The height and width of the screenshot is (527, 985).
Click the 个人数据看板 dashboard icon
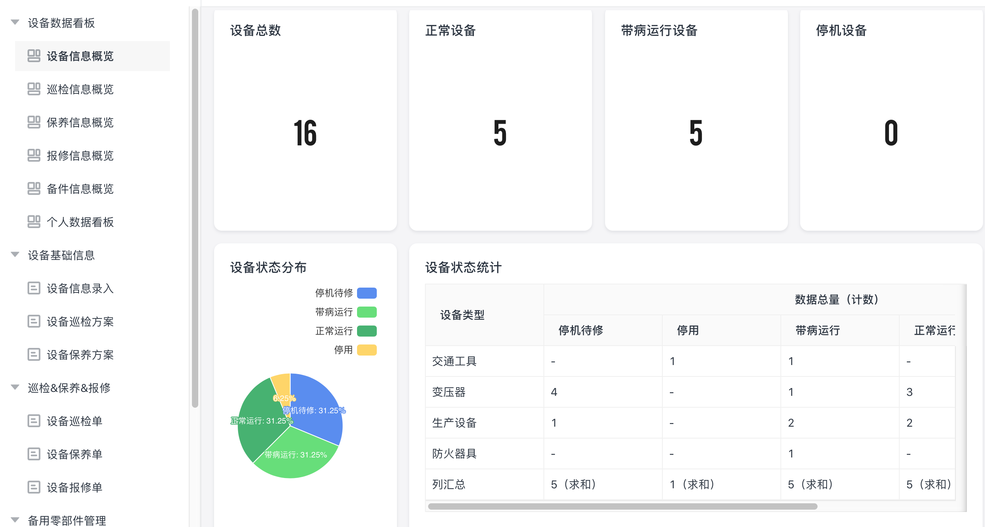[34, 222]
